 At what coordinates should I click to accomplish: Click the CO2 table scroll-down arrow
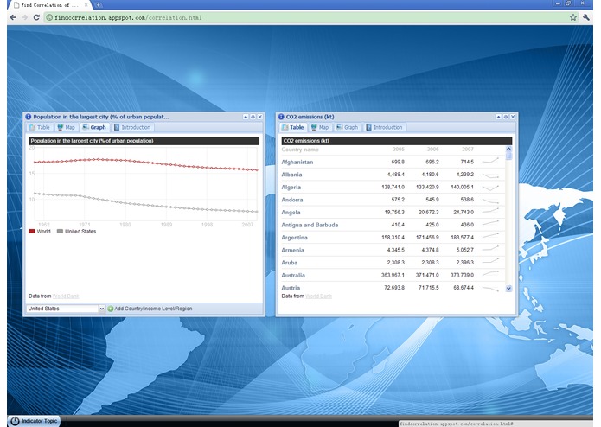point(508,289)
